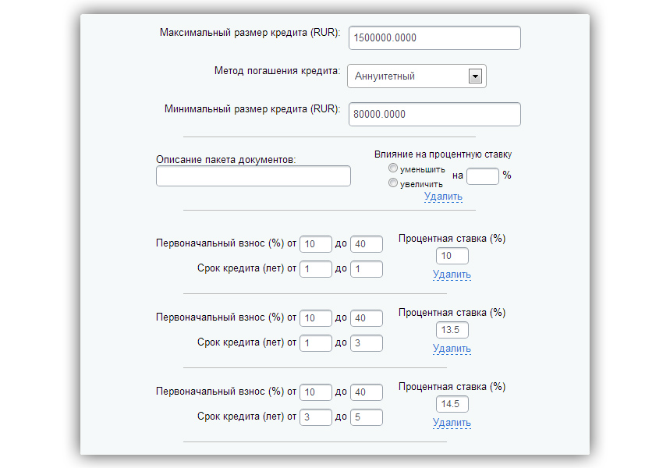
Task: Open the Аннуитетный repayment method dropdown
Action: tap(417, 76)
